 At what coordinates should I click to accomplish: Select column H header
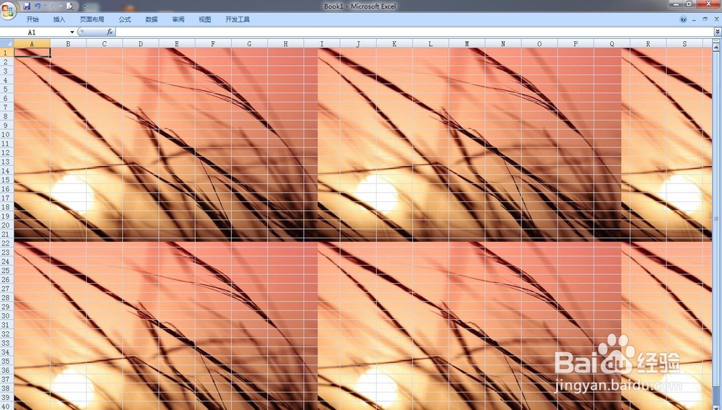point(285,44)
